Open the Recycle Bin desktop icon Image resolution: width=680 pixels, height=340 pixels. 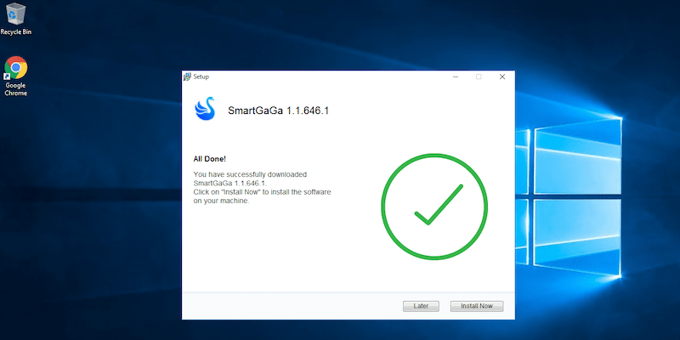pos(16,19)
